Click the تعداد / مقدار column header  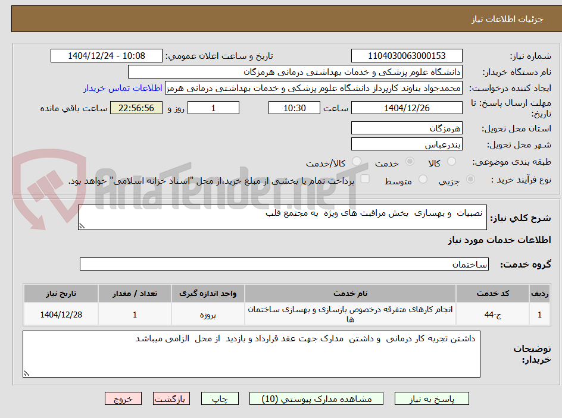pyautogui.click(x=135, y=294)
